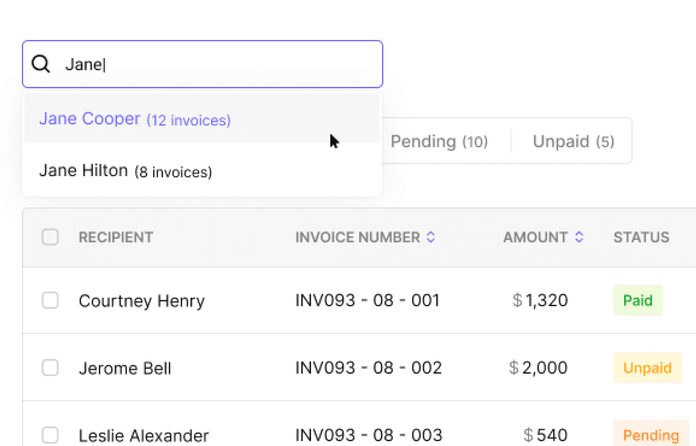Sort by Invoice Number arrows icon
Screen dimensions: 696x446
coord(431,237)
